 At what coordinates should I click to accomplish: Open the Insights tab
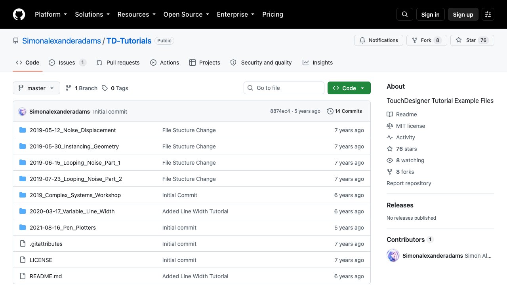pos(318,63)
